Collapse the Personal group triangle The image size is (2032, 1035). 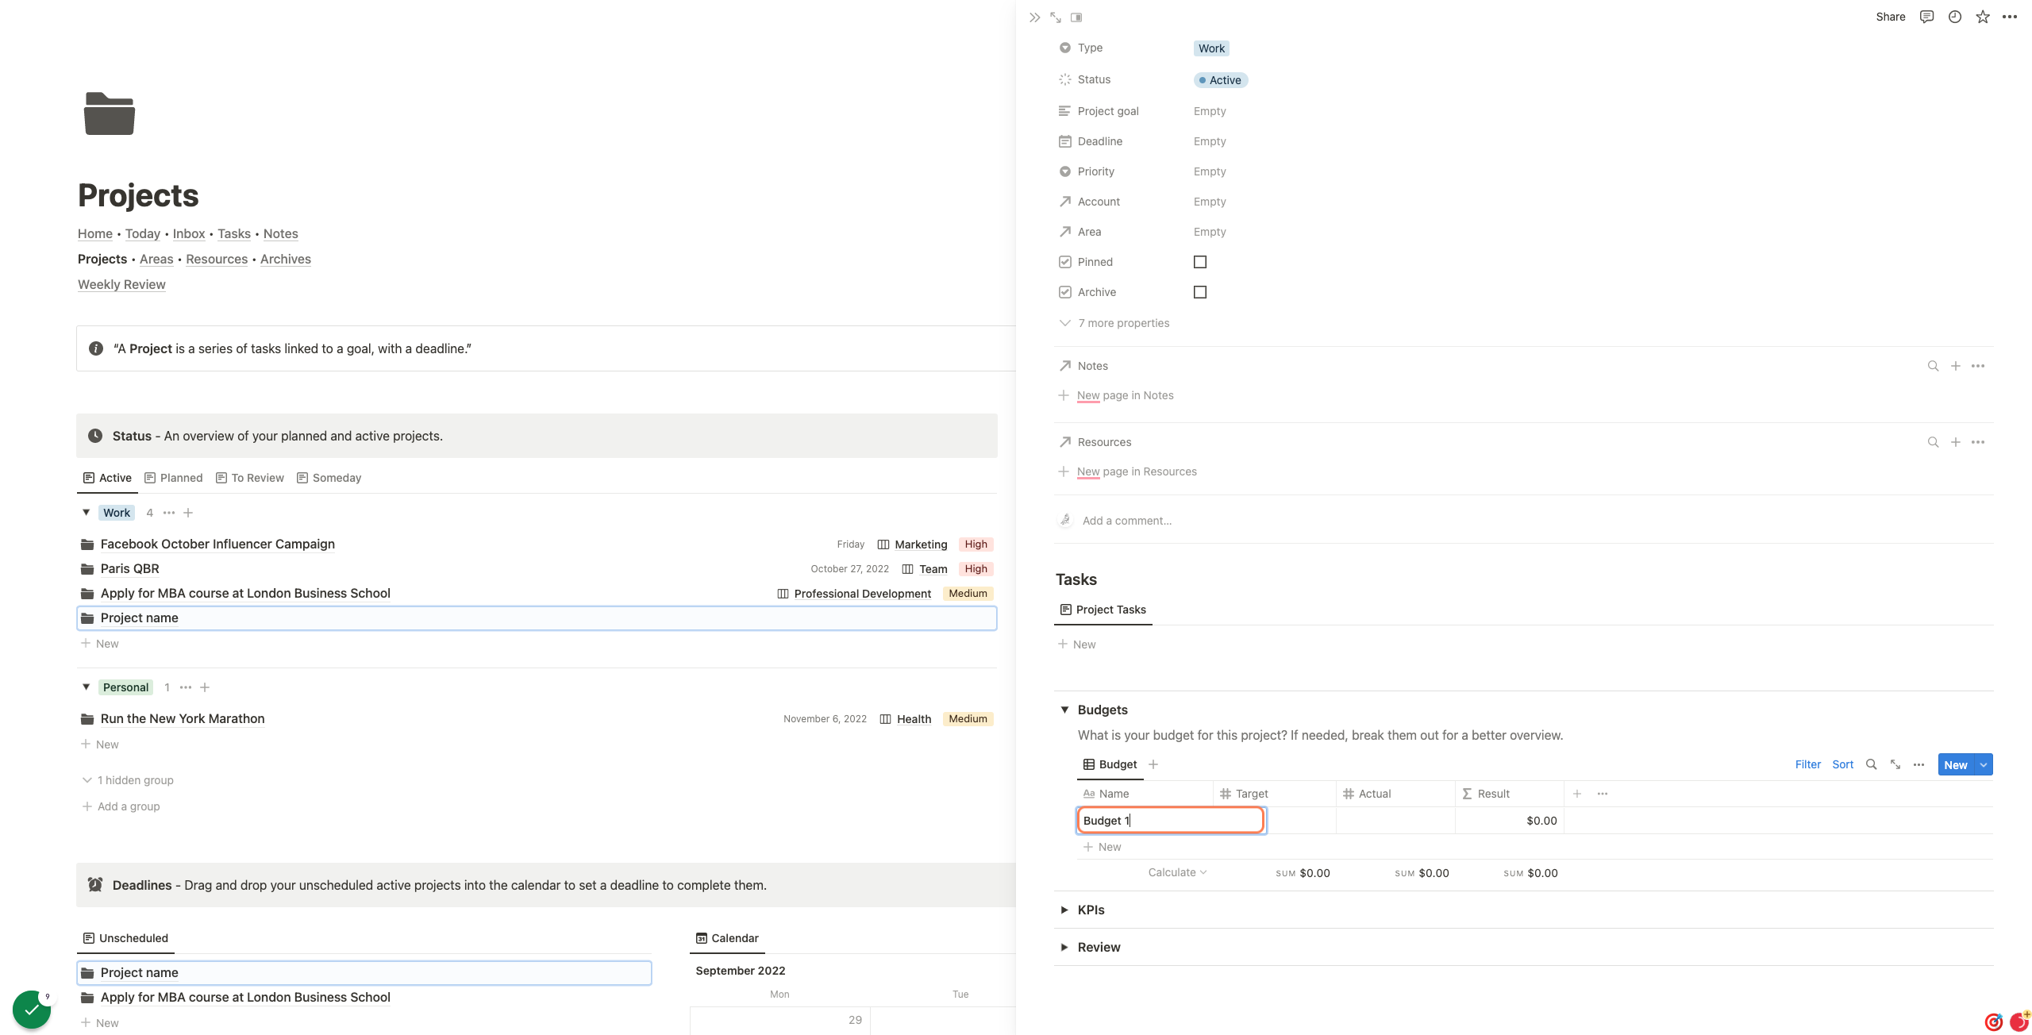(87, 687)
